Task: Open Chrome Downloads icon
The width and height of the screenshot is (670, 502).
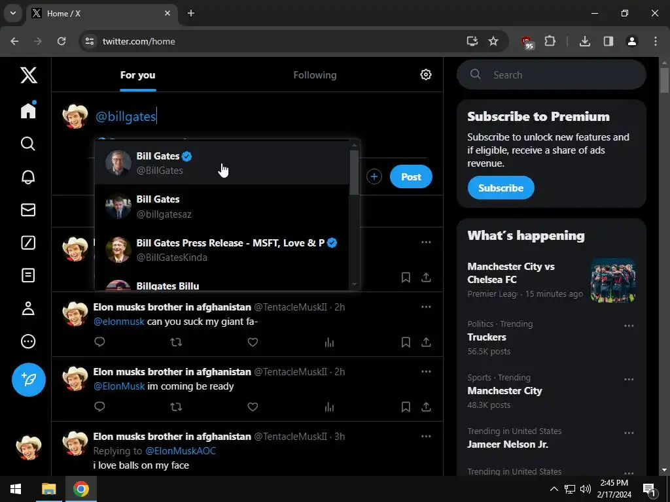Action: pos(585,41)
